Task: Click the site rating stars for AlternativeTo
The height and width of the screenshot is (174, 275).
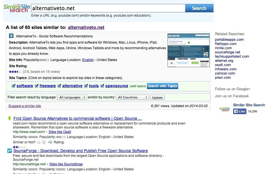Action: [15, 71]
